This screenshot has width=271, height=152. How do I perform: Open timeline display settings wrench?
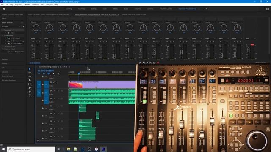58,73
